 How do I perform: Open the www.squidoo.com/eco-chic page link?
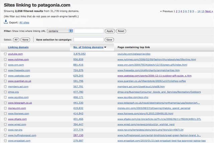[133, 97]
